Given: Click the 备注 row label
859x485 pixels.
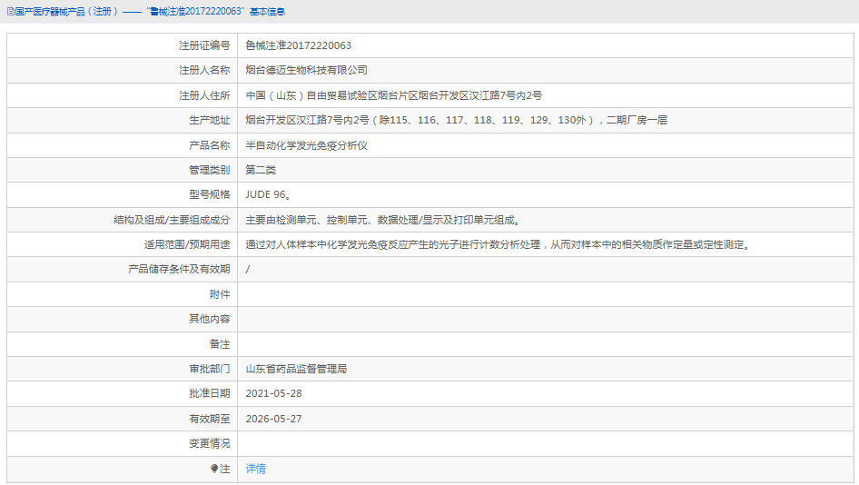Looking at the screenshot, I should click(x=220, y=344).
